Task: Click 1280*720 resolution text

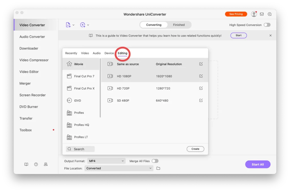Action: [163, 88]
